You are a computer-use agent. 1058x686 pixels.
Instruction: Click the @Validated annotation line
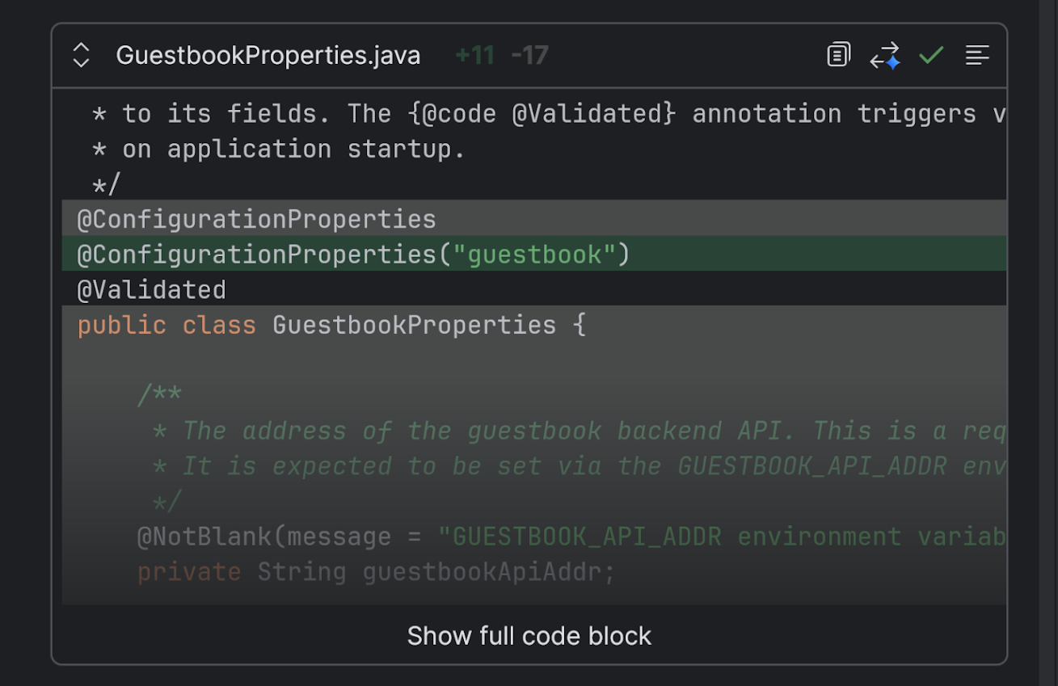150,289
